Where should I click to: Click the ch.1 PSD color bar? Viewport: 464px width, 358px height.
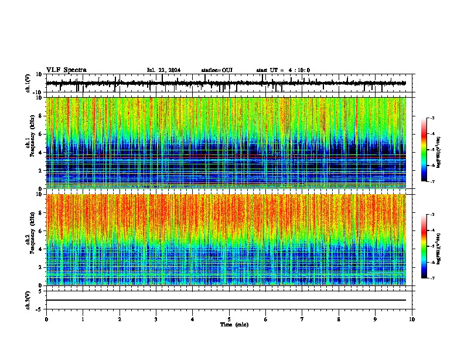(x=424, y=150)
